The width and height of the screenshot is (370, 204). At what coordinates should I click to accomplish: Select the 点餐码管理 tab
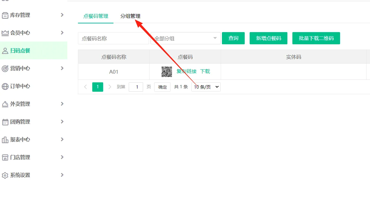coord(96,16)
